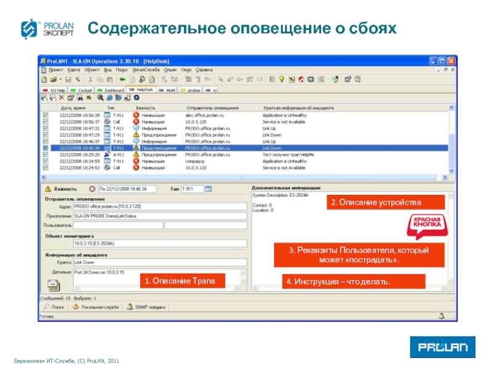The image size is (492, 369).
Task: Switch to the Dashboard tab
Action: 110,89
